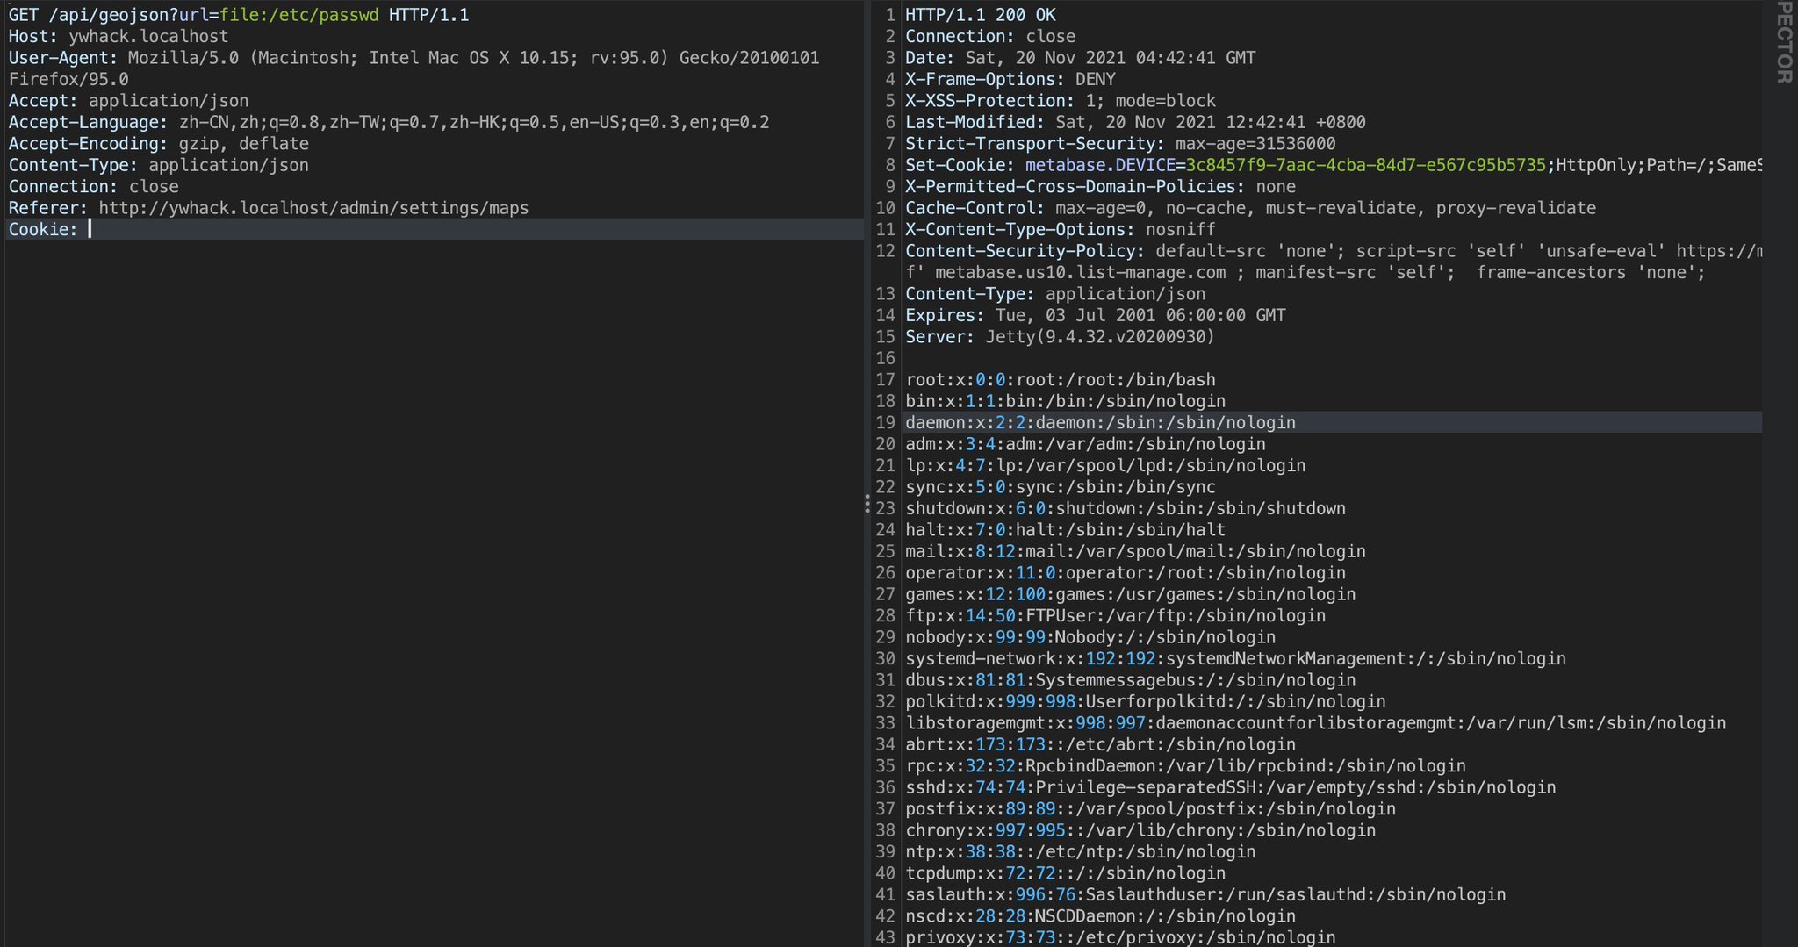The width and height of the screenshot is (1798, 947).
Task: Click the Firefox/95.0 continuation line
Action: (68, 79)
